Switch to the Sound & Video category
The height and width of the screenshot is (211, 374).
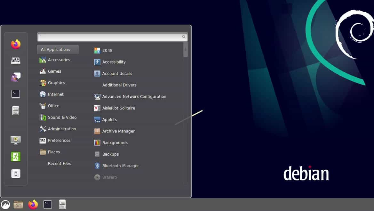click(x=62, y=117)
